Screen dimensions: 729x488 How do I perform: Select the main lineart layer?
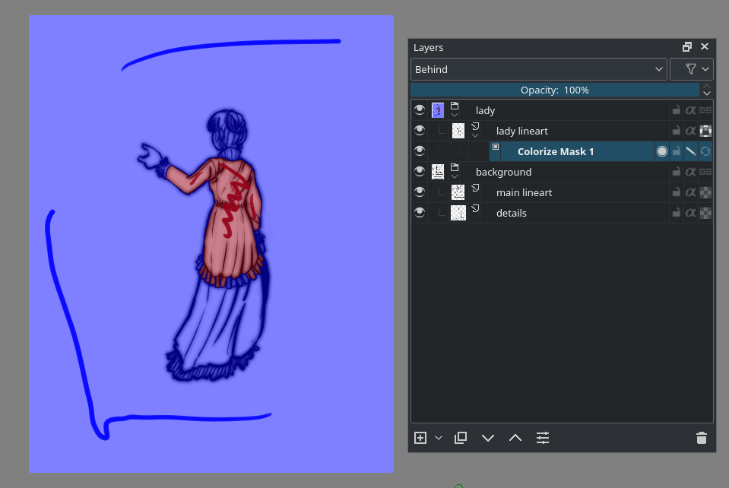pos(524,192)
